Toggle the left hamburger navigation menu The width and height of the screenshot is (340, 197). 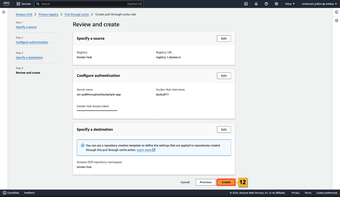click(x=4, y=12)
